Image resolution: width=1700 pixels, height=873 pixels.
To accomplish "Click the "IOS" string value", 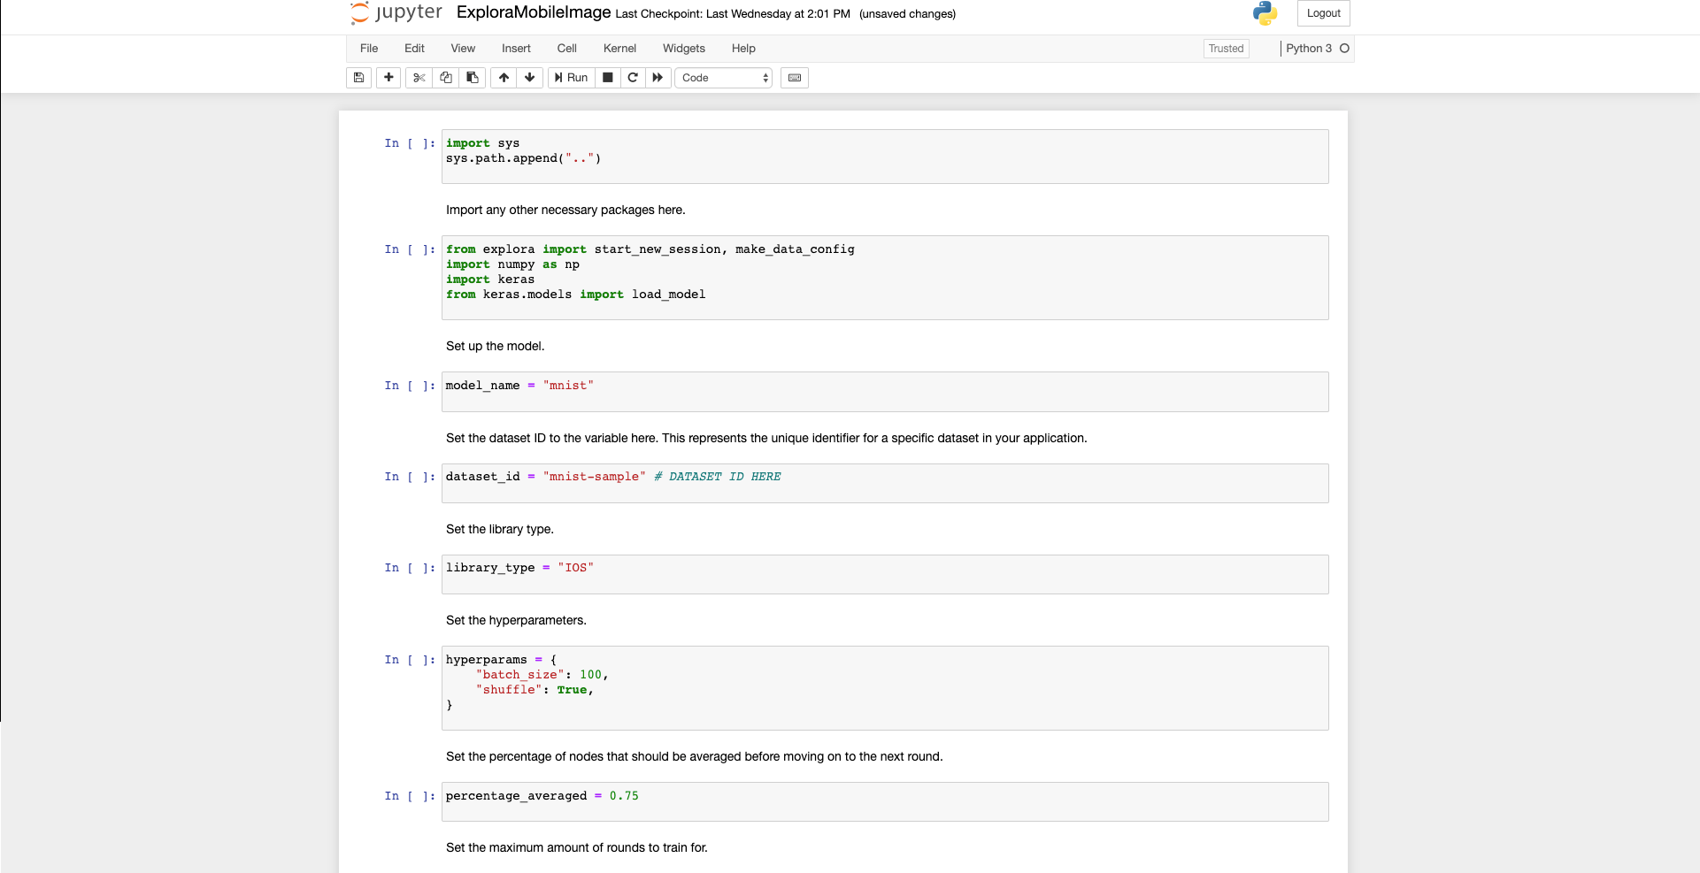I will click(575, 568).
